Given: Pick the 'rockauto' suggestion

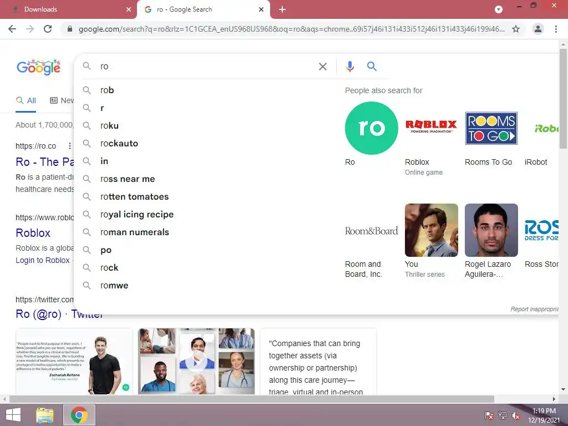Looking at the screenshot, I should (x=206, y=144).
